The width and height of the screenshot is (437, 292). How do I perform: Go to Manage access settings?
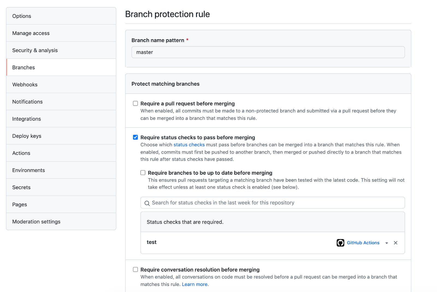[61, 33]
